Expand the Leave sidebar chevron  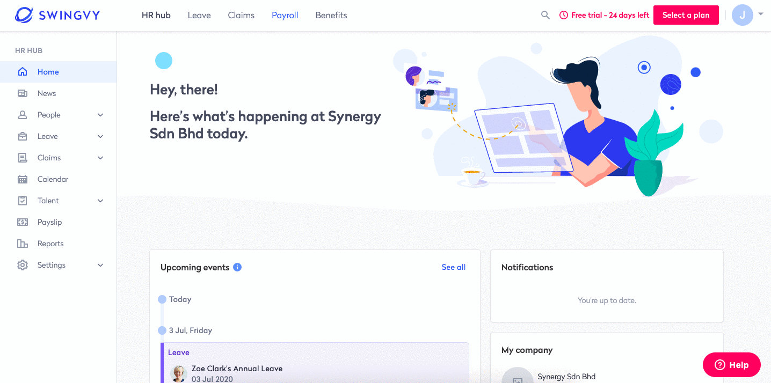click(100, 136)
